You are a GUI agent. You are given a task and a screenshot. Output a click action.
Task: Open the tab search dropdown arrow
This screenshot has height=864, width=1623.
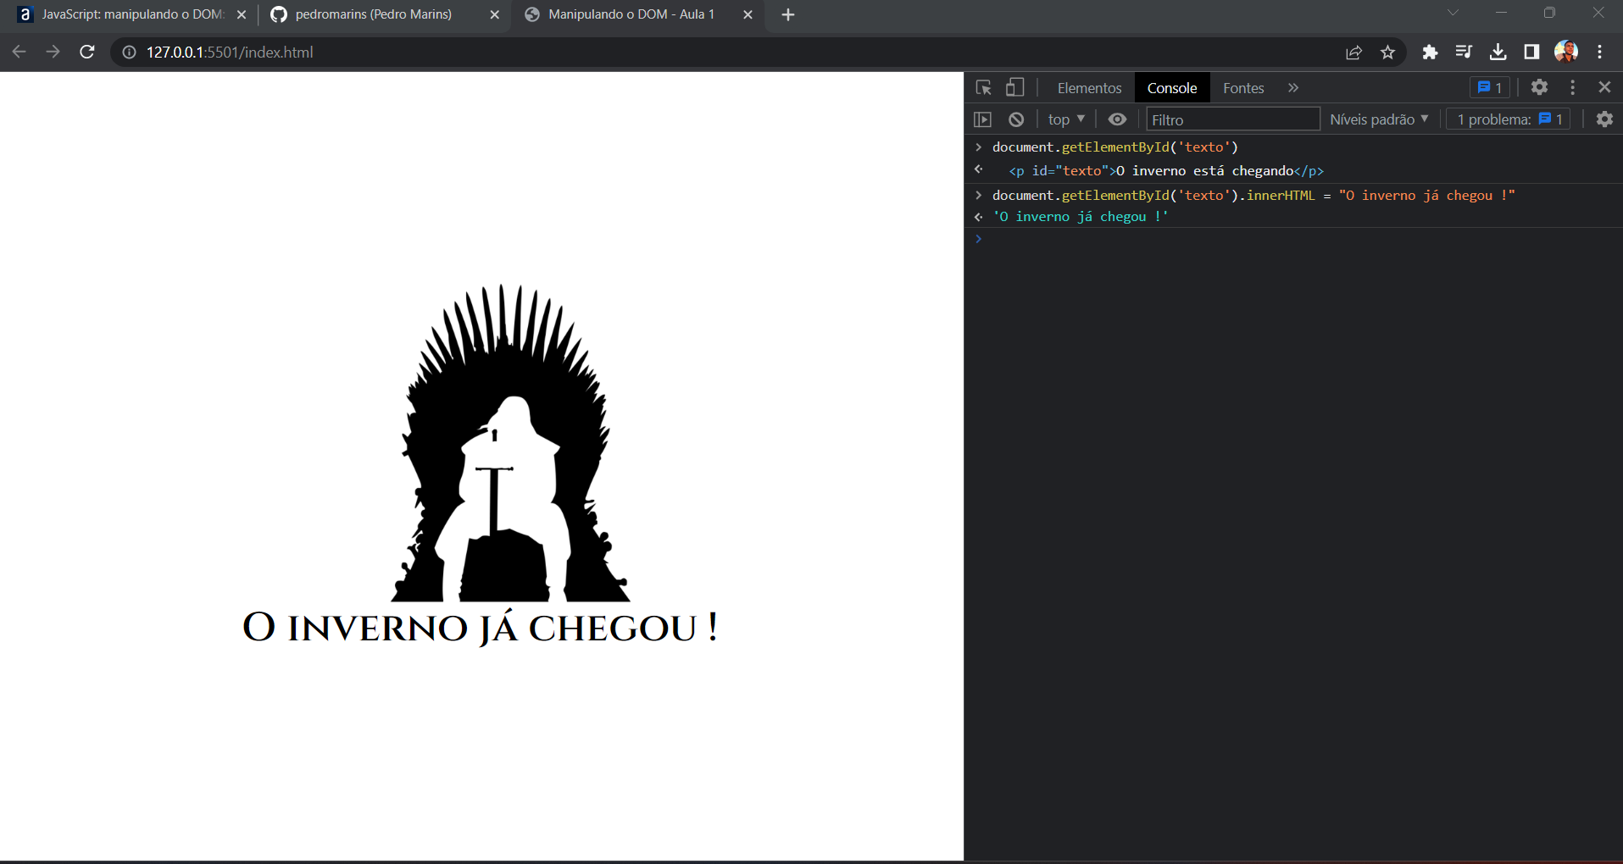(x=1453, y=13)
